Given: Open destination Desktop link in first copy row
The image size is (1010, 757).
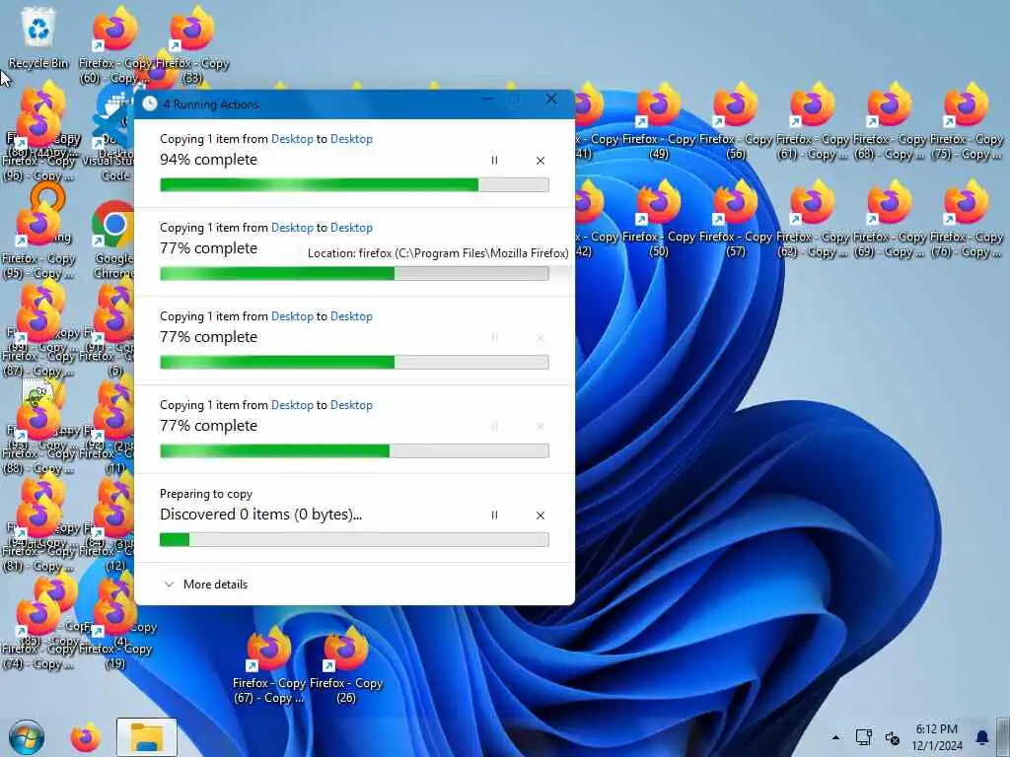Looking at the screenshot, I should pyautogui.click(x=351, y=139).
